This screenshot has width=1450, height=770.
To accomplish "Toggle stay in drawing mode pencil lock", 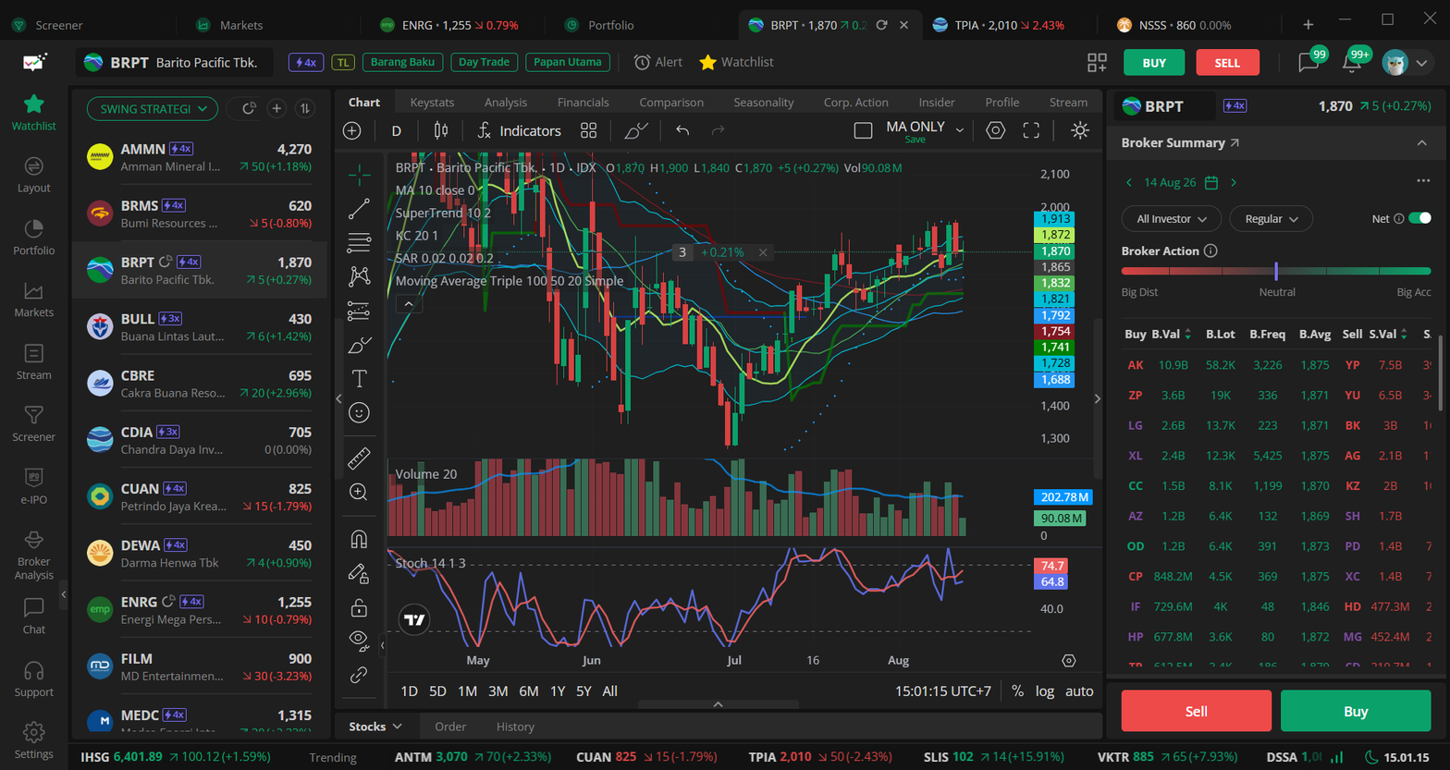I will click(x=360, y=574).
